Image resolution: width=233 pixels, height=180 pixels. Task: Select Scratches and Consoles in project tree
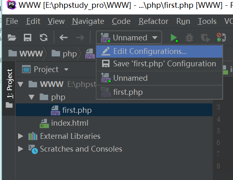click(81, 149)
